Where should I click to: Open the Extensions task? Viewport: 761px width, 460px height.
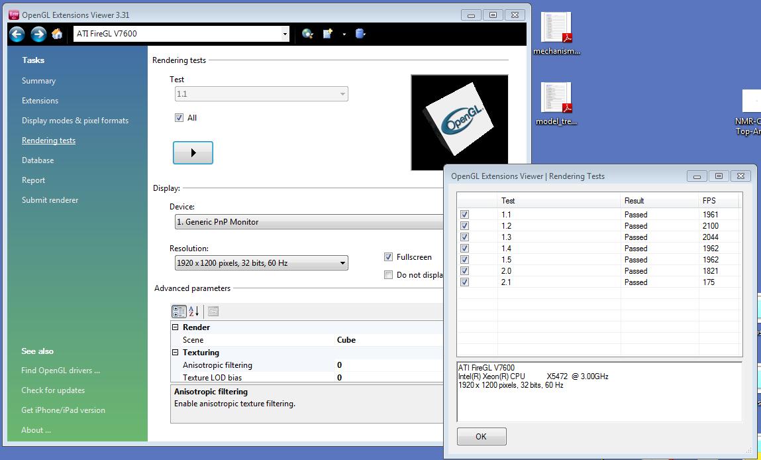pyautogui.click(x=40, y=101)
